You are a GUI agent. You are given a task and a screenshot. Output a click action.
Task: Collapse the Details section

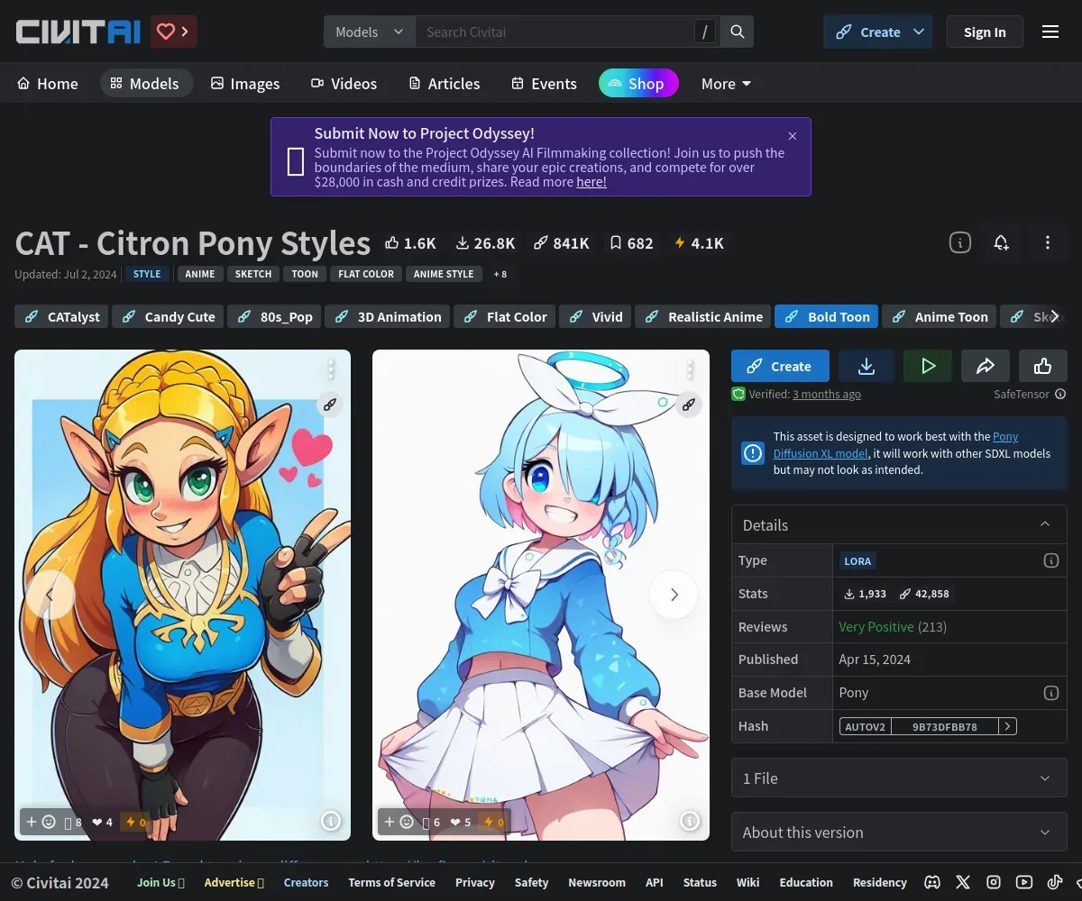coord(899,524)
